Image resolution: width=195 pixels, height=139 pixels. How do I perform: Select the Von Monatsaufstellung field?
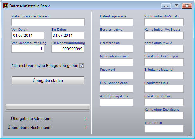[x=28, y=49]
